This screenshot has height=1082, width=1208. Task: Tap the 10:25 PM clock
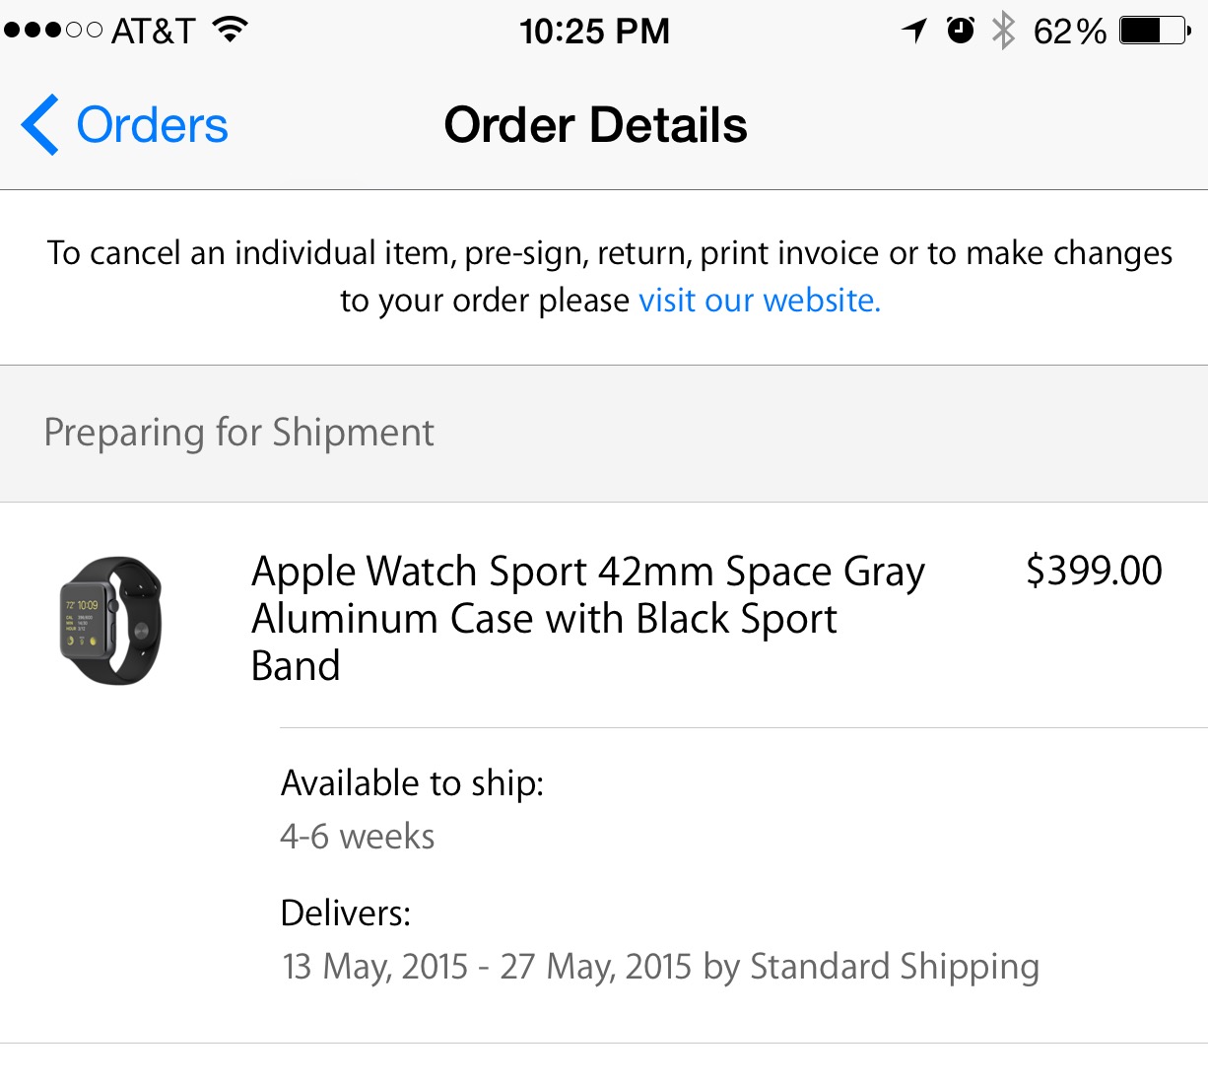[594, 32]
